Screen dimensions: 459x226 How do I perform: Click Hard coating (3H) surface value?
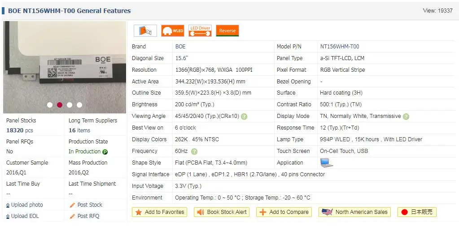click(341, 93)
